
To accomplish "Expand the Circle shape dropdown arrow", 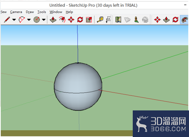I will click(x=43, y=19).
